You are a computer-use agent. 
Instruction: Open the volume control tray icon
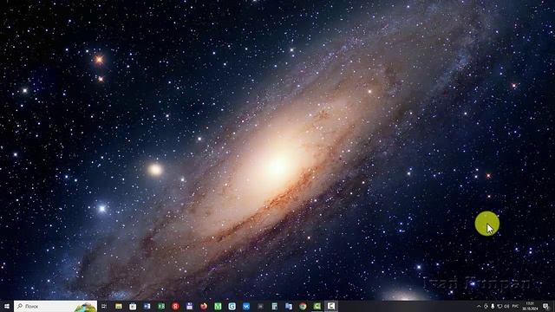click(506, 306)
